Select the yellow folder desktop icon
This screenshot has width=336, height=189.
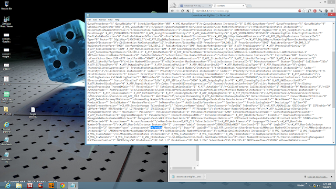(6, 111)
